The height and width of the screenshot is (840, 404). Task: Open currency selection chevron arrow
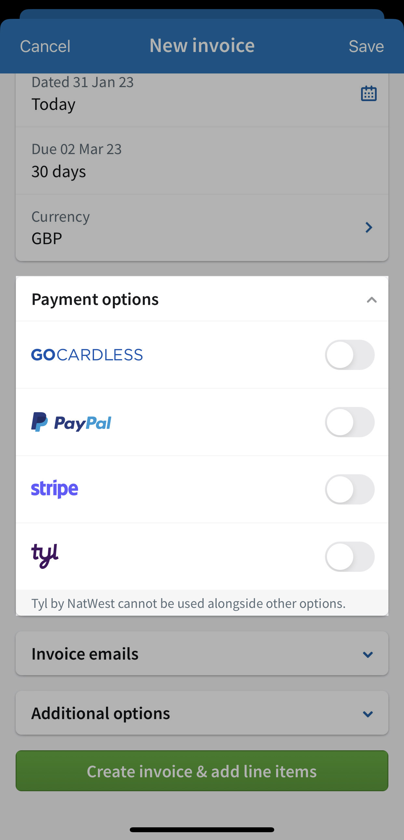tap(369, 227)
